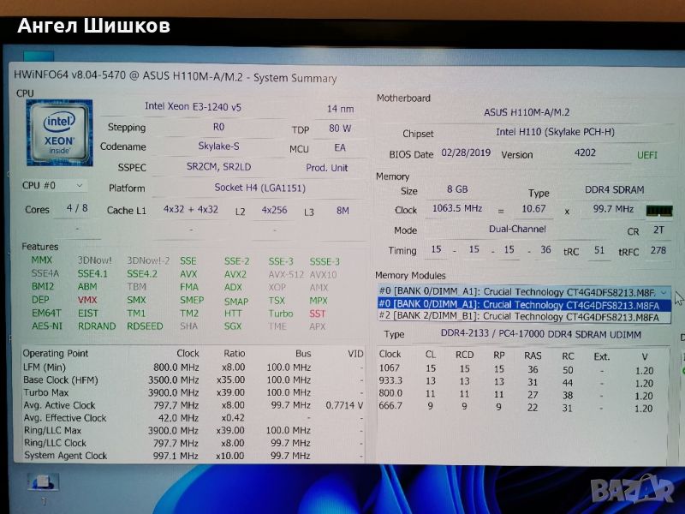
Task: Click the Platform value Socket H4 (LGA1151)
Action: click(259, 188)
